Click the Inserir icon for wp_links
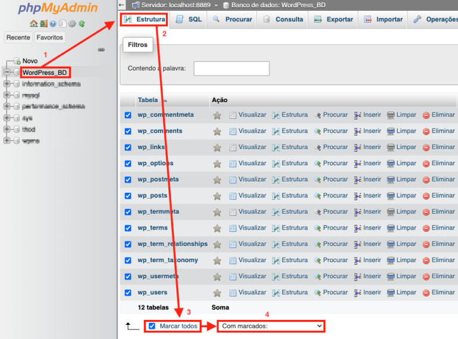458x339 pixels. point(357,147)
